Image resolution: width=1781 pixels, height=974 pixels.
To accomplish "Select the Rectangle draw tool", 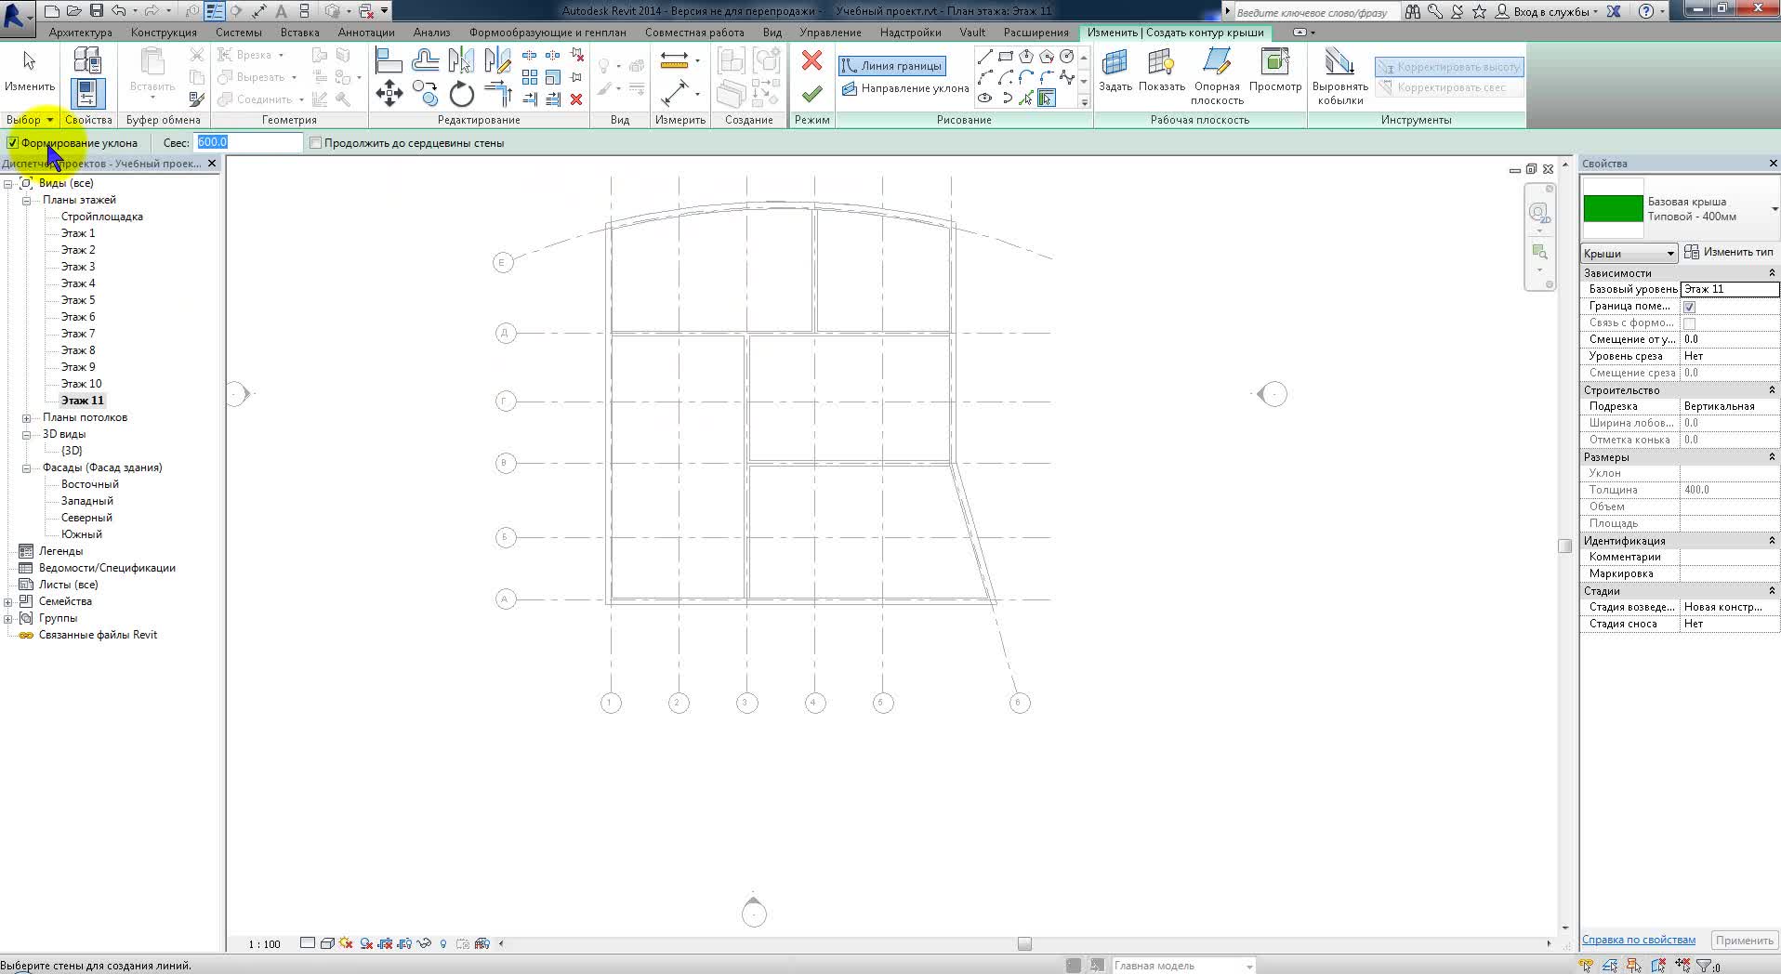I will point(1006,57).
